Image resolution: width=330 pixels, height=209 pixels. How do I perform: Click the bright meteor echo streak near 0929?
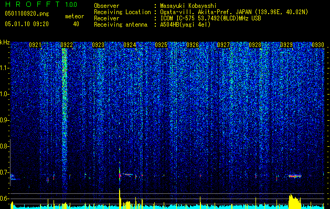pos(295,176)
